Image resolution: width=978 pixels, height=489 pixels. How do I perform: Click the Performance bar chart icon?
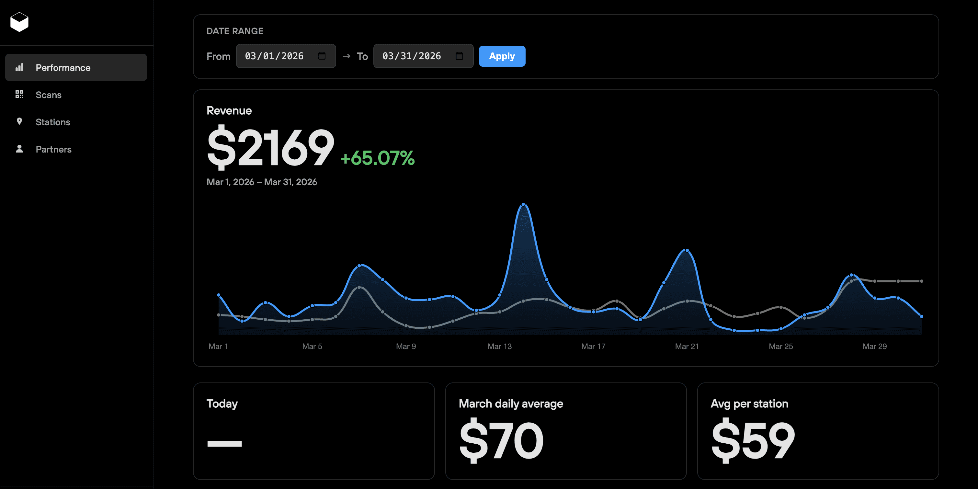click(x=19, y=68)
